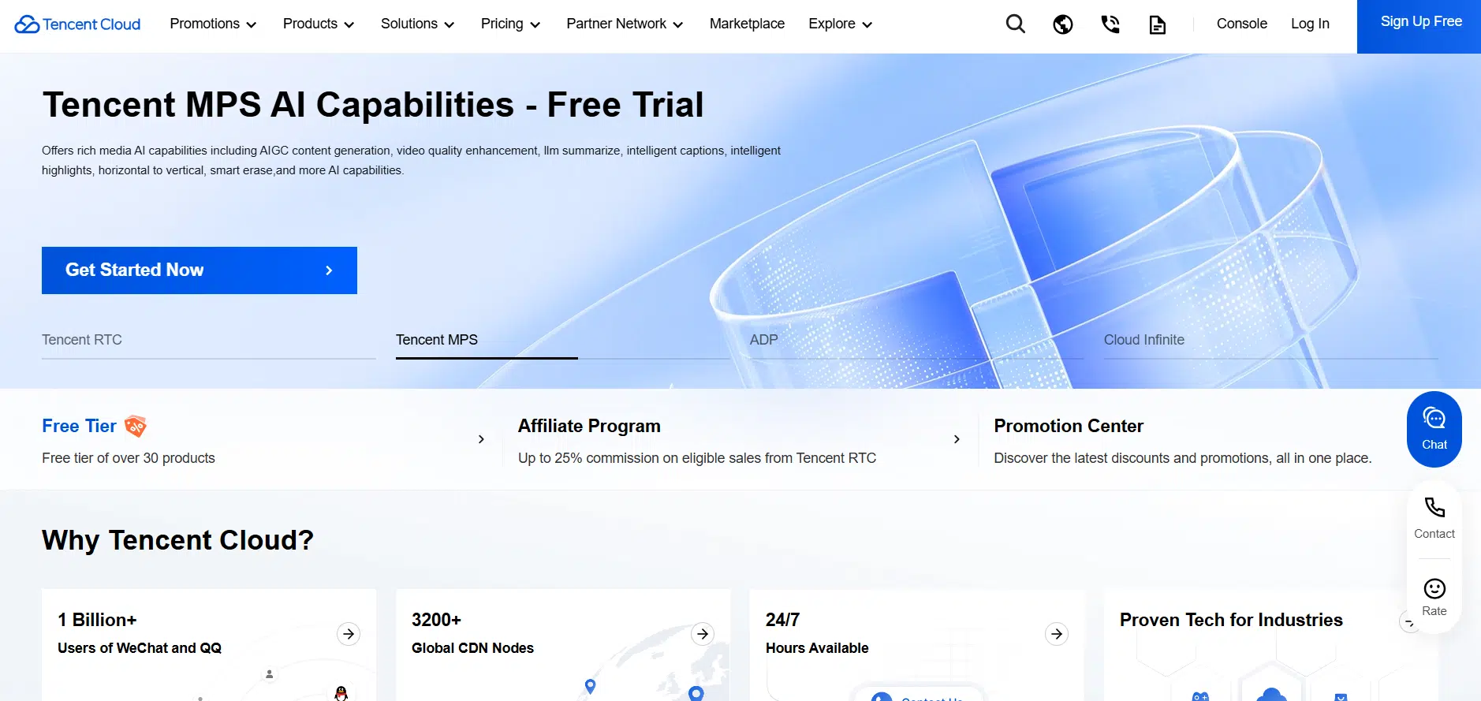Open the Marketplace menu item

[x=747, y=24]
